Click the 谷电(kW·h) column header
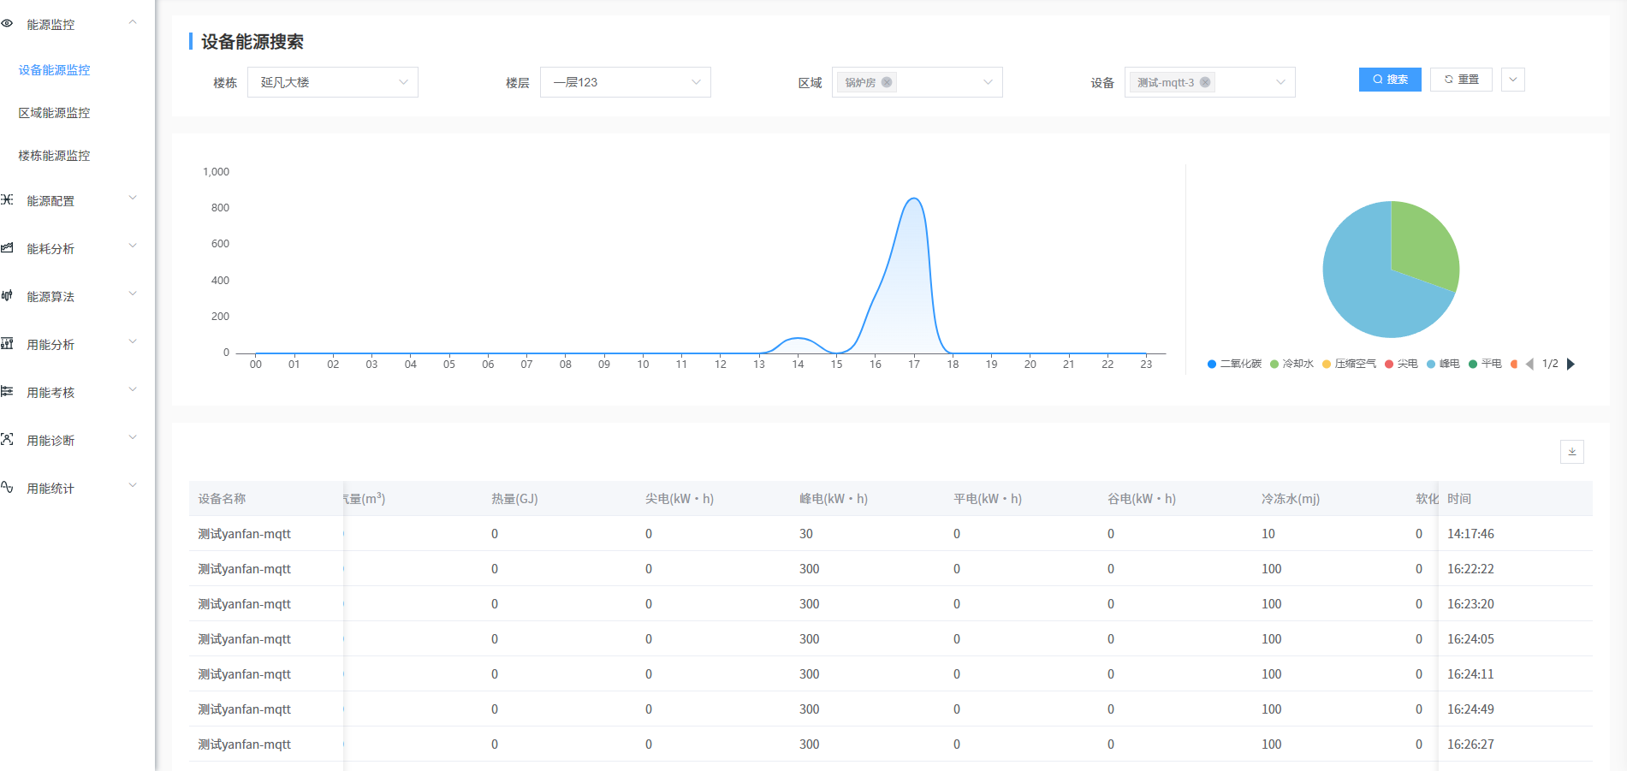 (1142, 499)
